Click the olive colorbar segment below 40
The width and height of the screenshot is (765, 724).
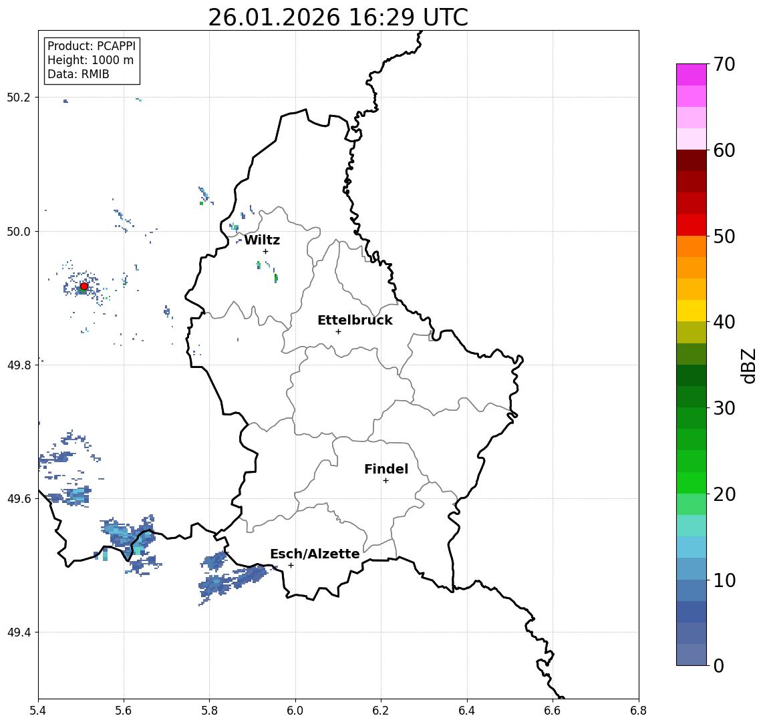click(x=692, y=332)
